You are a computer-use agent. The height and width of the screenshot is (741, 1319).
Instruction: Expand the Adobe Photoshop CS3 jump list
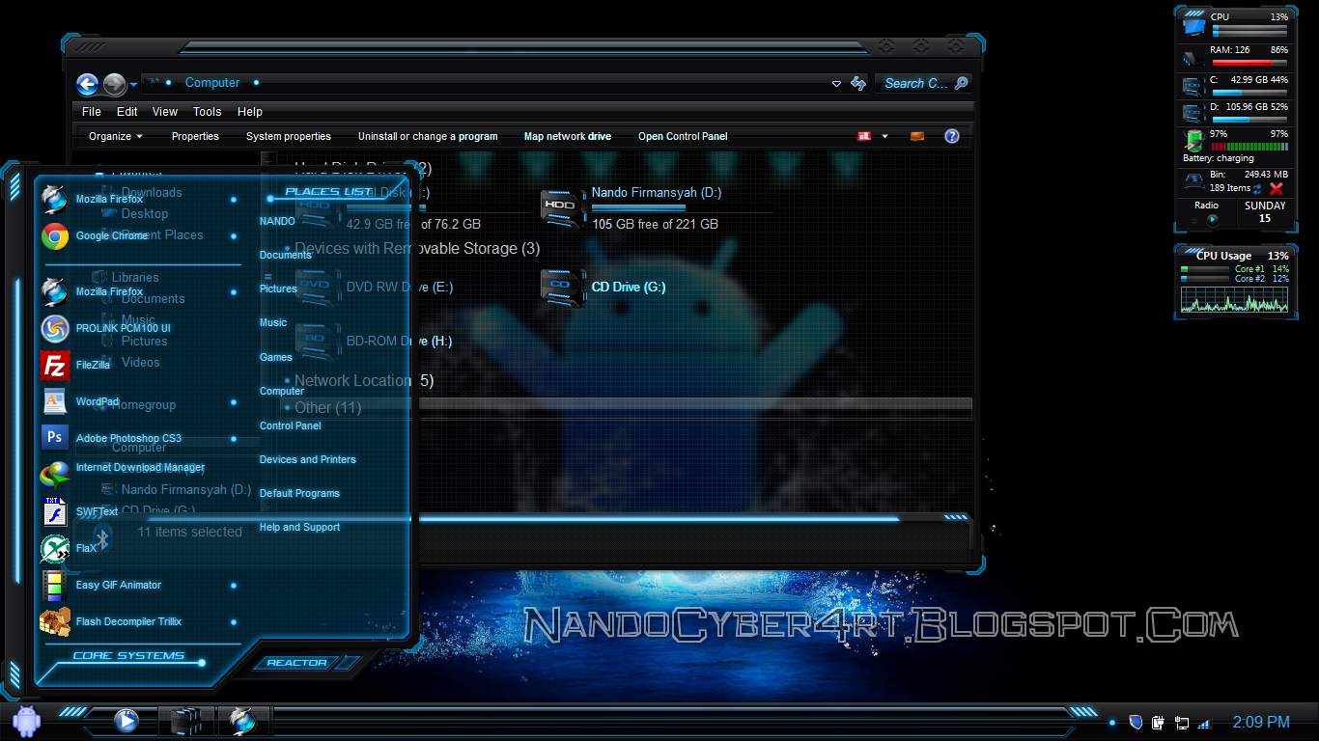tap(234, 439)
